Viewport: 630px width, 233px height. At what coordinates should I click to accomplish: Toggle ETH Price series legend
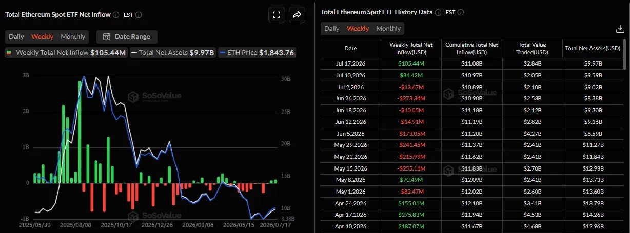257,52
